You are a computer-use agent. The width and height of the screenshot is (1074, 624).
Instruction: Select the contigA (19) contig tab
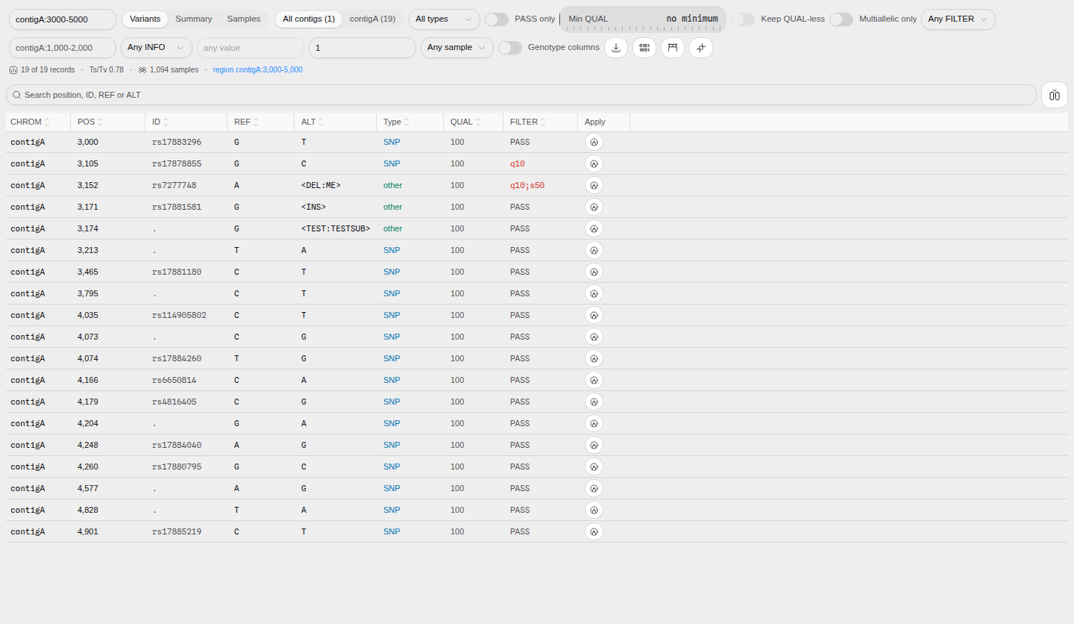click(373, 19)
